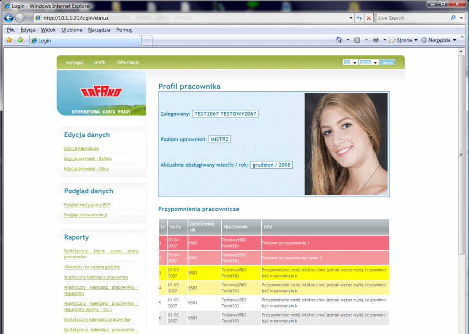Click the Refresh page icon
The width and height of the screenshot is (469, 334).
[x=360, y=18]
